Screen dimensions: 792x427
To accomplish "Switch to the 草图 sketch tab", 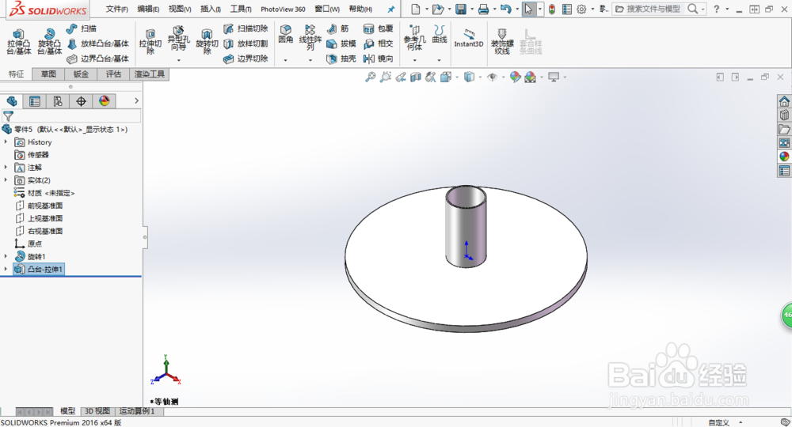I will (48, 74).
